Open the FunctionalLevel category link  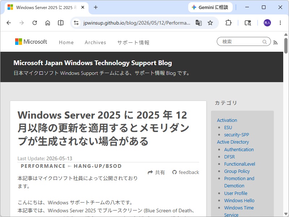240,164
